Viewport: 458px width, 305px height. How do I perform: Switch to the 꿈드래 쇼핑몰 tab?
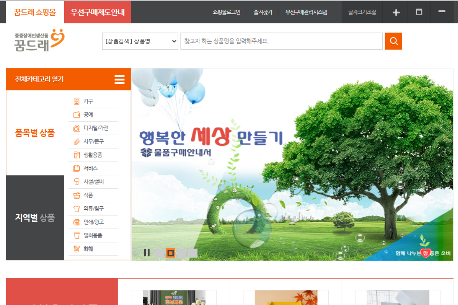[x=35, y=12]
